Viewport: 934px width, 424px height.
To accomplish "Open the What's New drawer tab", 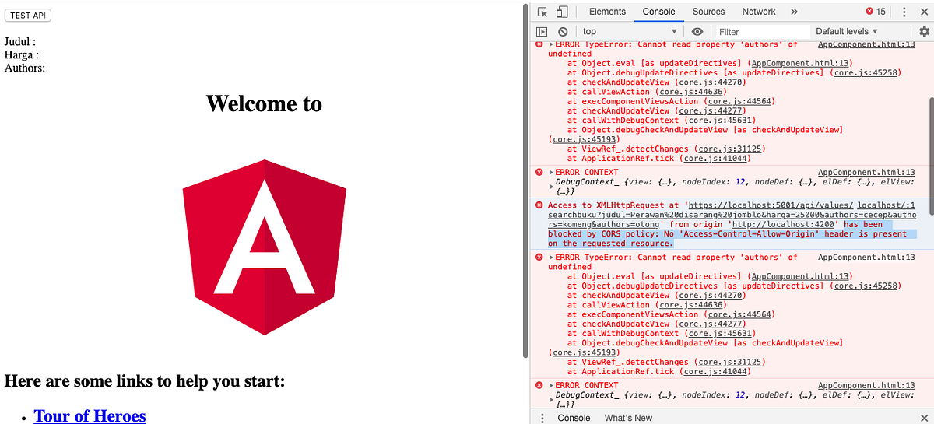I will pyautogui.click(x=628, y=418).
